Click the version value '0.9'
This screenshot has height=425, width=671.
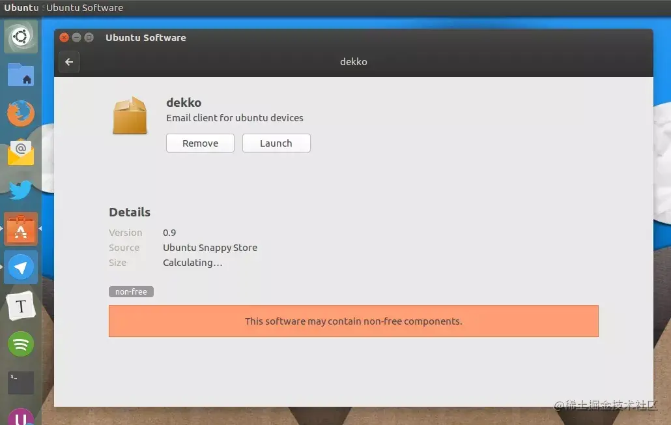[x=169, y=233]
